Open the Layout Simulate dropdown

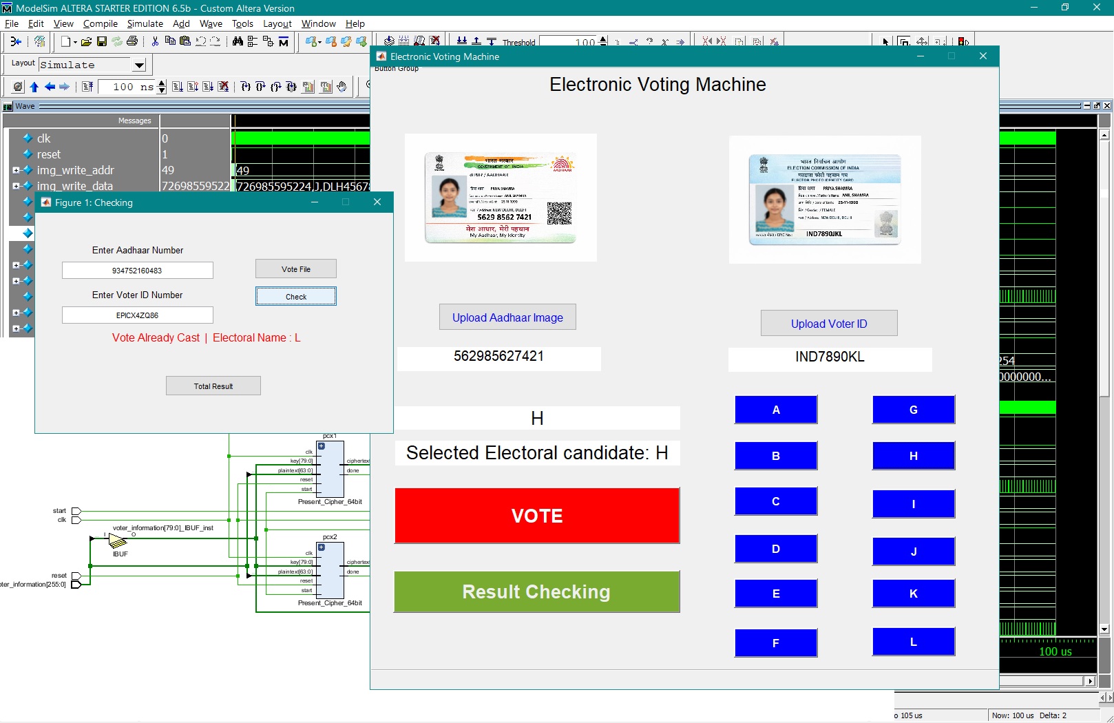139,65
